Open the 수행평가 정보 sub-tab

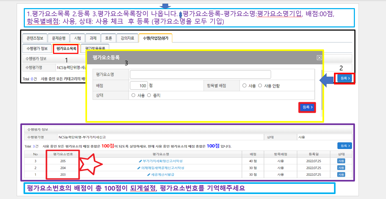click(x=37, y=49)
